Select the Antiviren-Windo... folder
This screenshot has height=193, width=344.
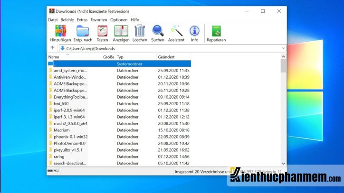pos(70,77)
